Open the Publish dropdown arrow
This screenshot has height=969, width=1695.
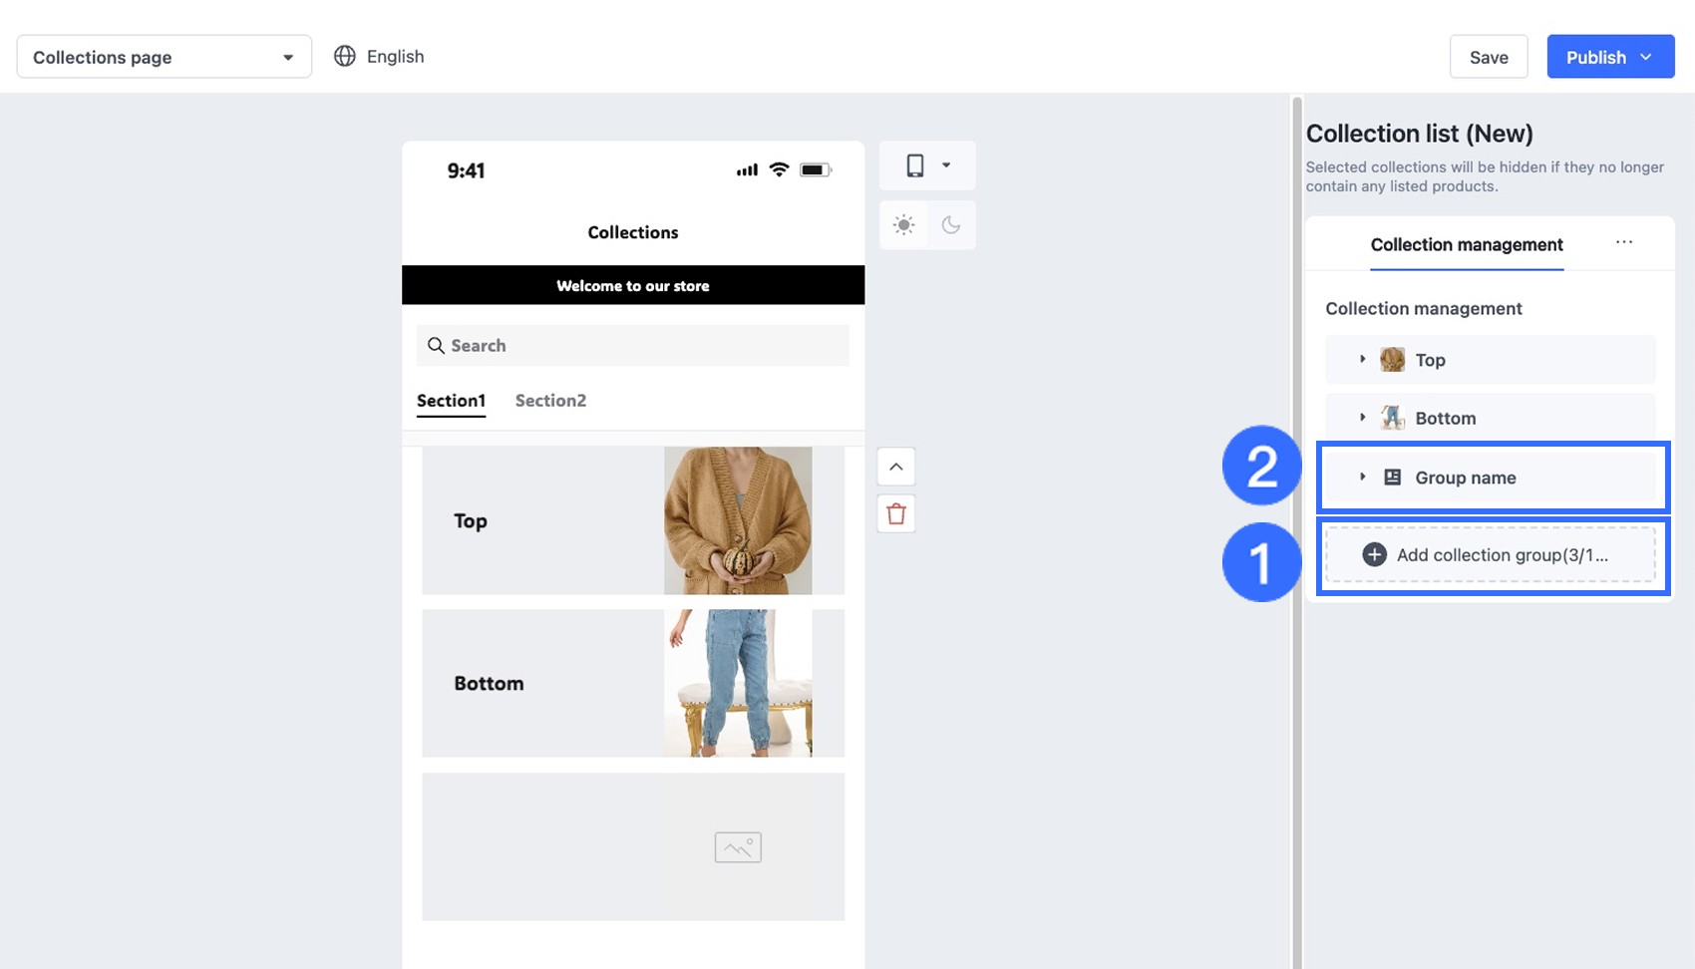(1646, 57)
